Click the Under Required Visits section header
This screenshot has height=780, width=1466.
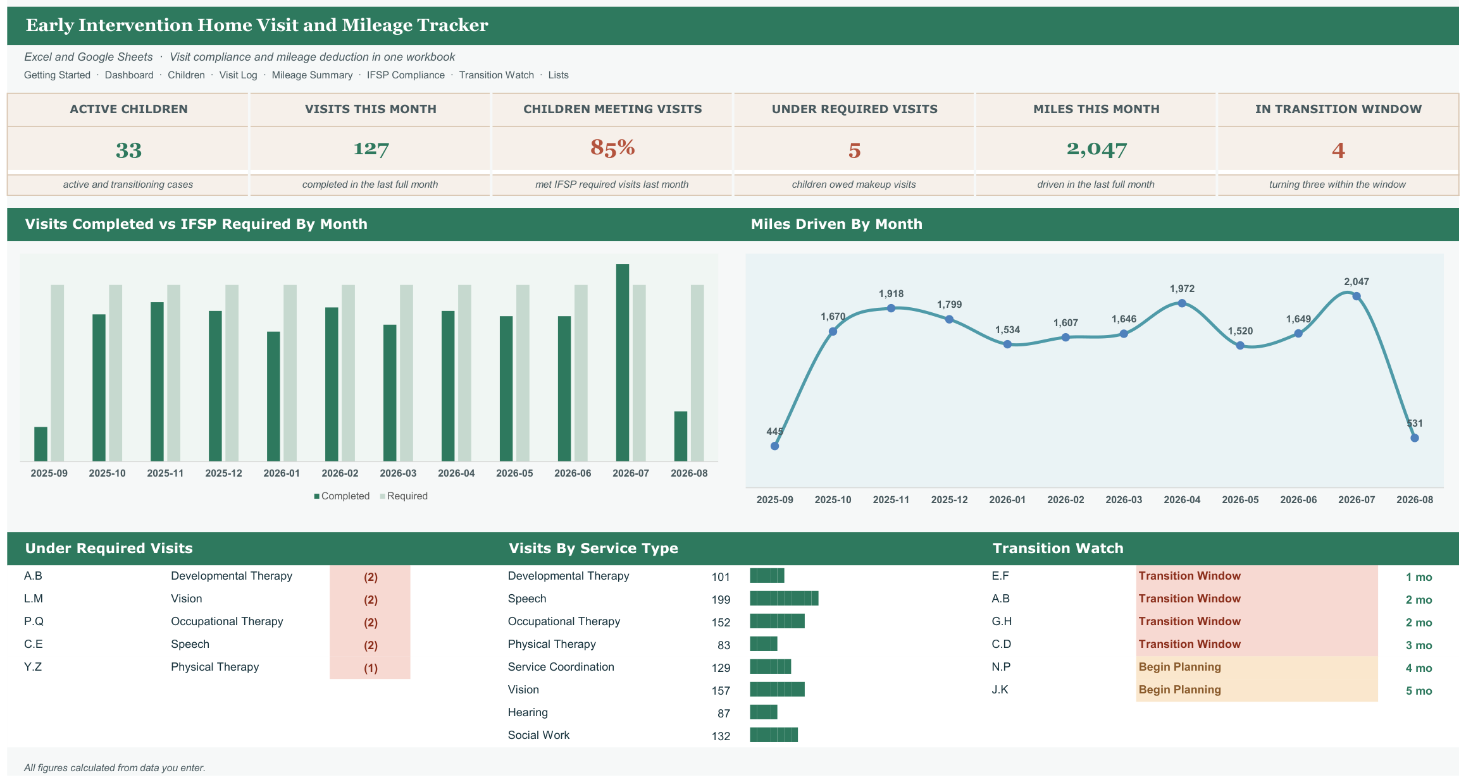(109, 549)
